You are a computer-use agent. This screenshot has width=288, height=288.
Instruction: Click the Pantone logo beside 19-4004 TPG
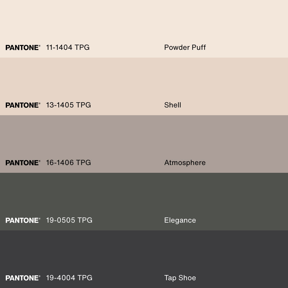pos(23,278)
